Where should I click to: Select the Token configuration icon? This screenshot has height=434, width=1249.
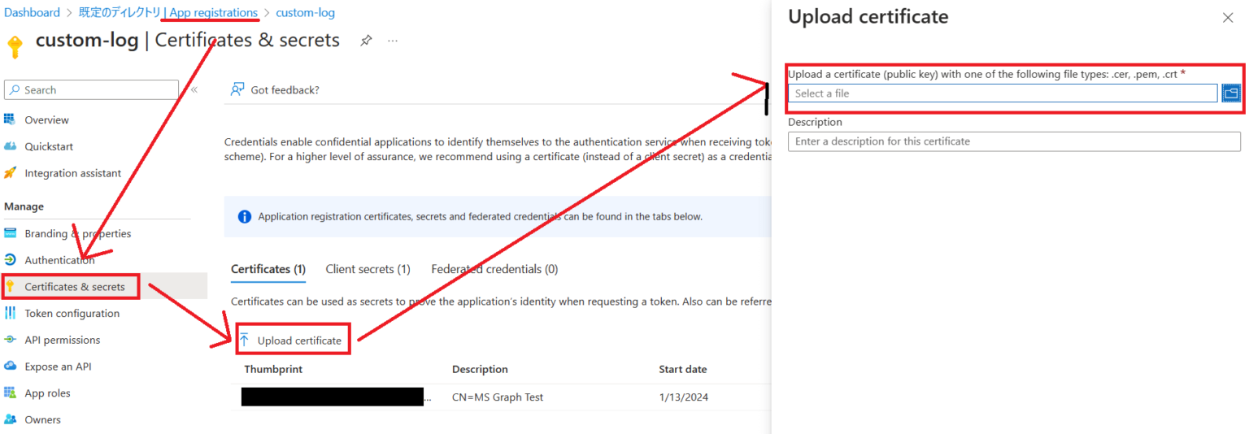tap(10, 313)
